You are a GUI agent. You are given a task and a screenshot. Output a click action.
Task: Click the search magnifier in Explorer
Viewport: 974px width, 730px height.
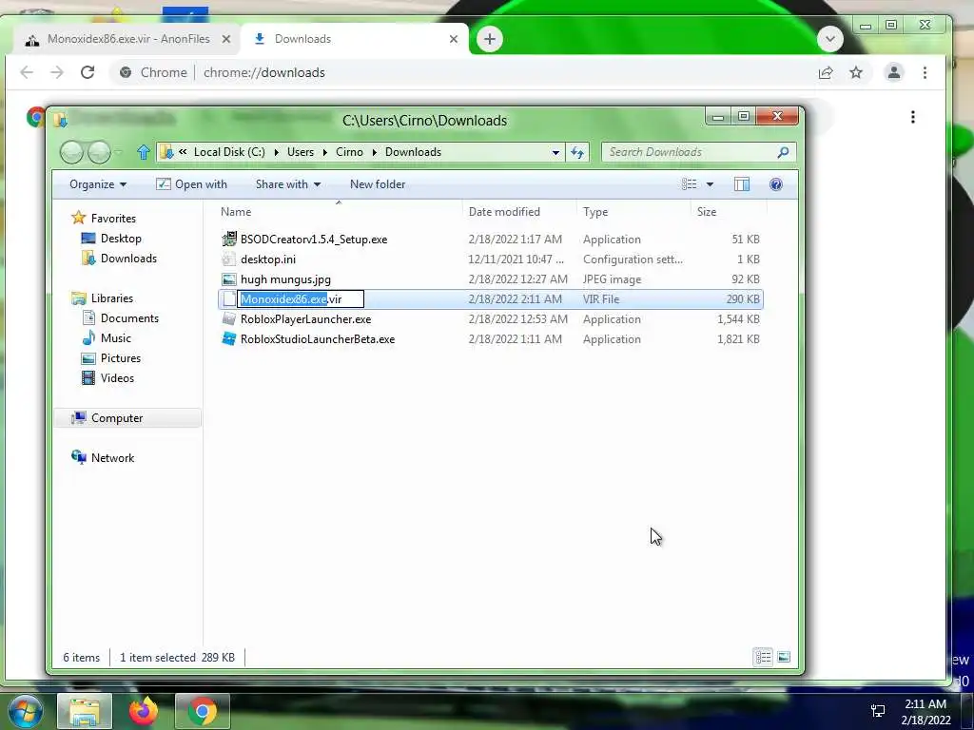coord(784,152)
